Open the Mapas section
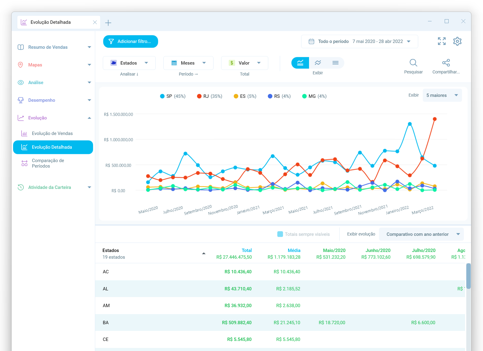This screenshot has height=351, width=483. (35, 65)
